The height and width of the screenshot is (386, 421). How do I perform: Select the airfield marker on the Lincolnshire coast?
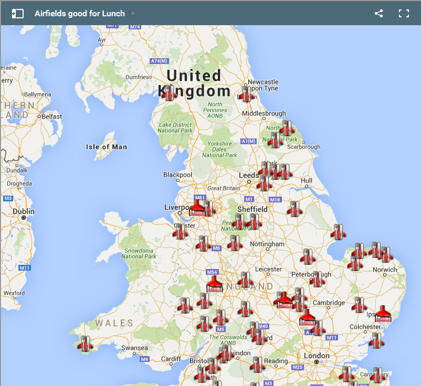[x=338, y=232]
